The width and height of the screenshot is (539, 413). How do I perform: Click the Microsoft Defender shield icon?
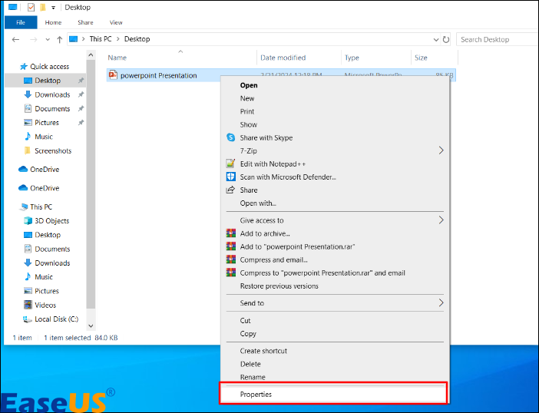(230, 177)
